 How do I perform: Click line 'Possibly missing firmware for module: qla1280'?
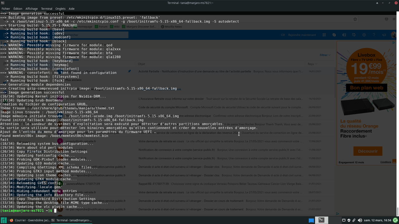(x=60, y=57)
